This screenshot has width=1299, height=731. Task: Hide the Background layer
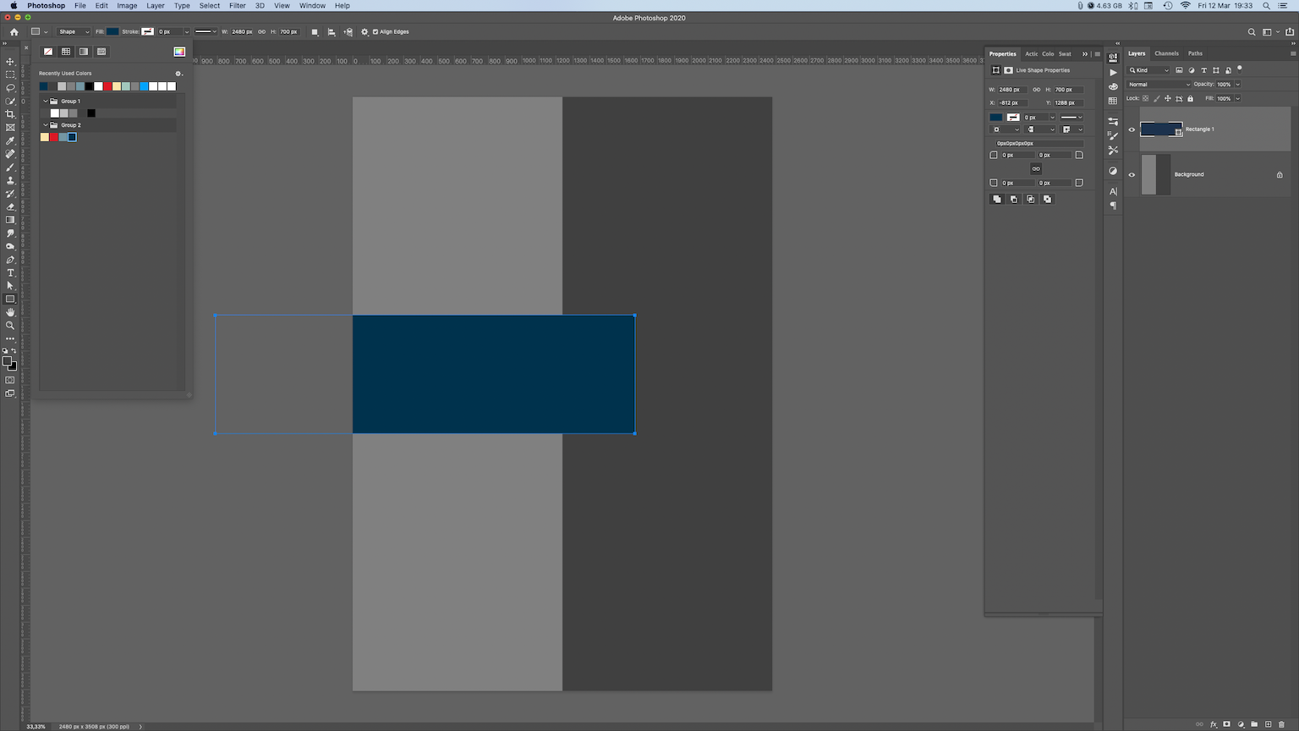click(x=1132, y=175)
